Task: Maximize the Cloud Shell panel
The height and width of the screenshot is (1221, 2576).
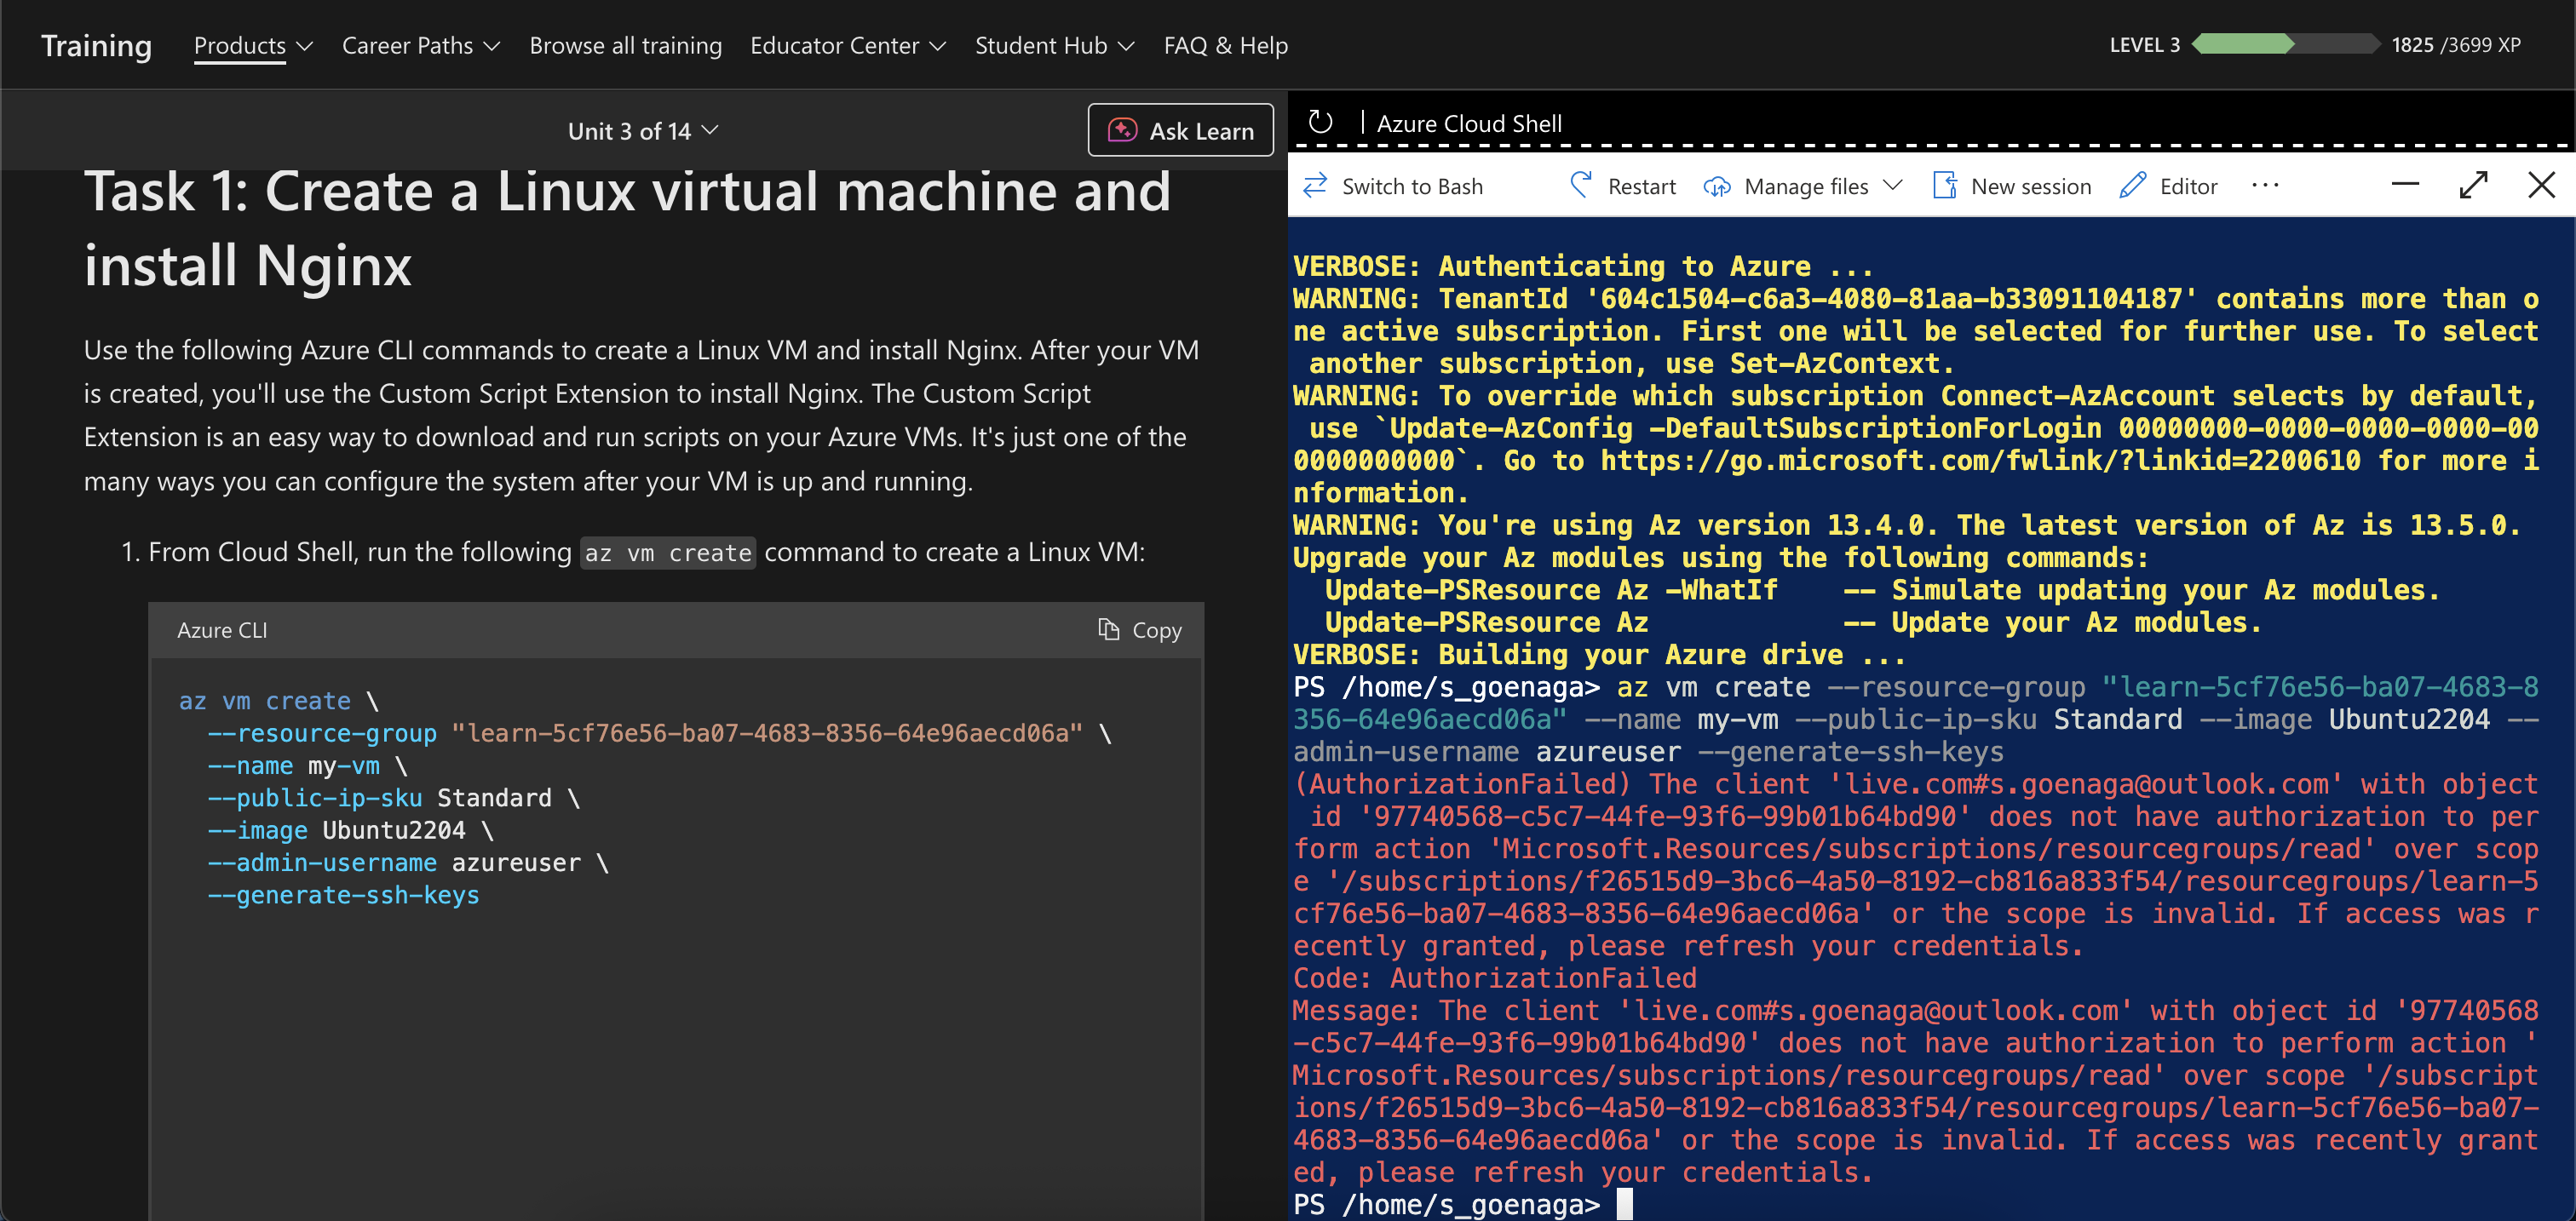Action: [x=2473, y=185]
